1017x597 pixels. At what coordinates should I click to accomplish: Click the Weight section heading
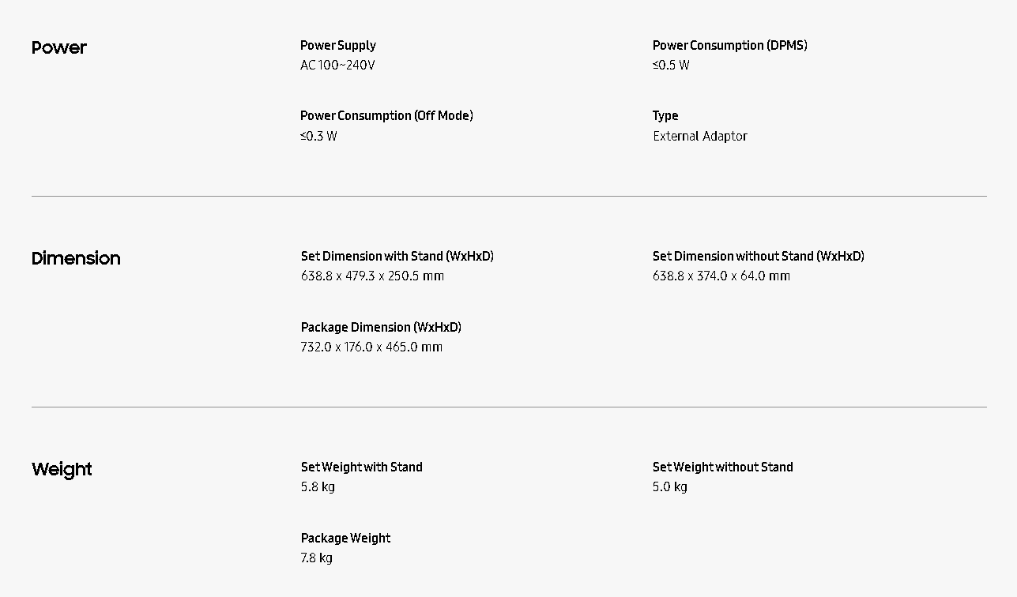(x=62, y=469)
